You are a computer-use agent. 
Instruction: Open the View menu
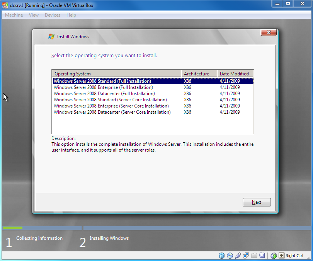click(34, 15)
